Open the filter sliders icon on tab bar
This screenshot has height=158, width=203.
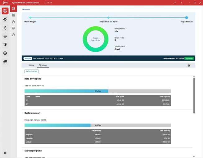point(189,65)
